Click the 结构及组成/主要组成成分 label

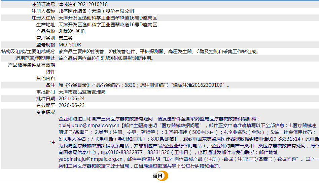(28, 51)
